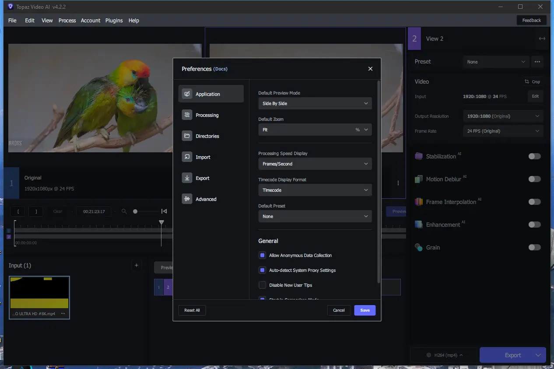Open the Advanced preferences section
The width and height of the screenshot is (554, 369).
tap(211, 199)
